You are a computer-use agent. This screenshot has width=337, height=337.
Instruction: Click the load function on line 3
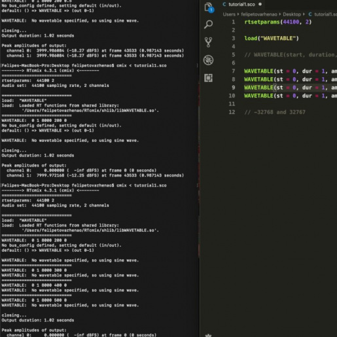point(251,39)
